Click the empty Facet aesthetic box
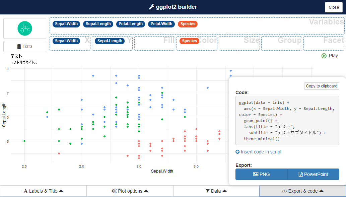The image size is (346, 197). [x=324, y=44]
